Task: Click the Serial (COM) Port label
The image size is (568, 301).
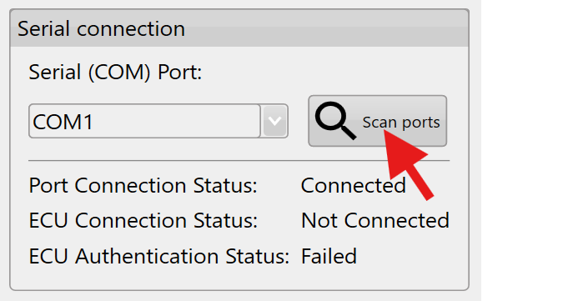Action: point(115,72)
